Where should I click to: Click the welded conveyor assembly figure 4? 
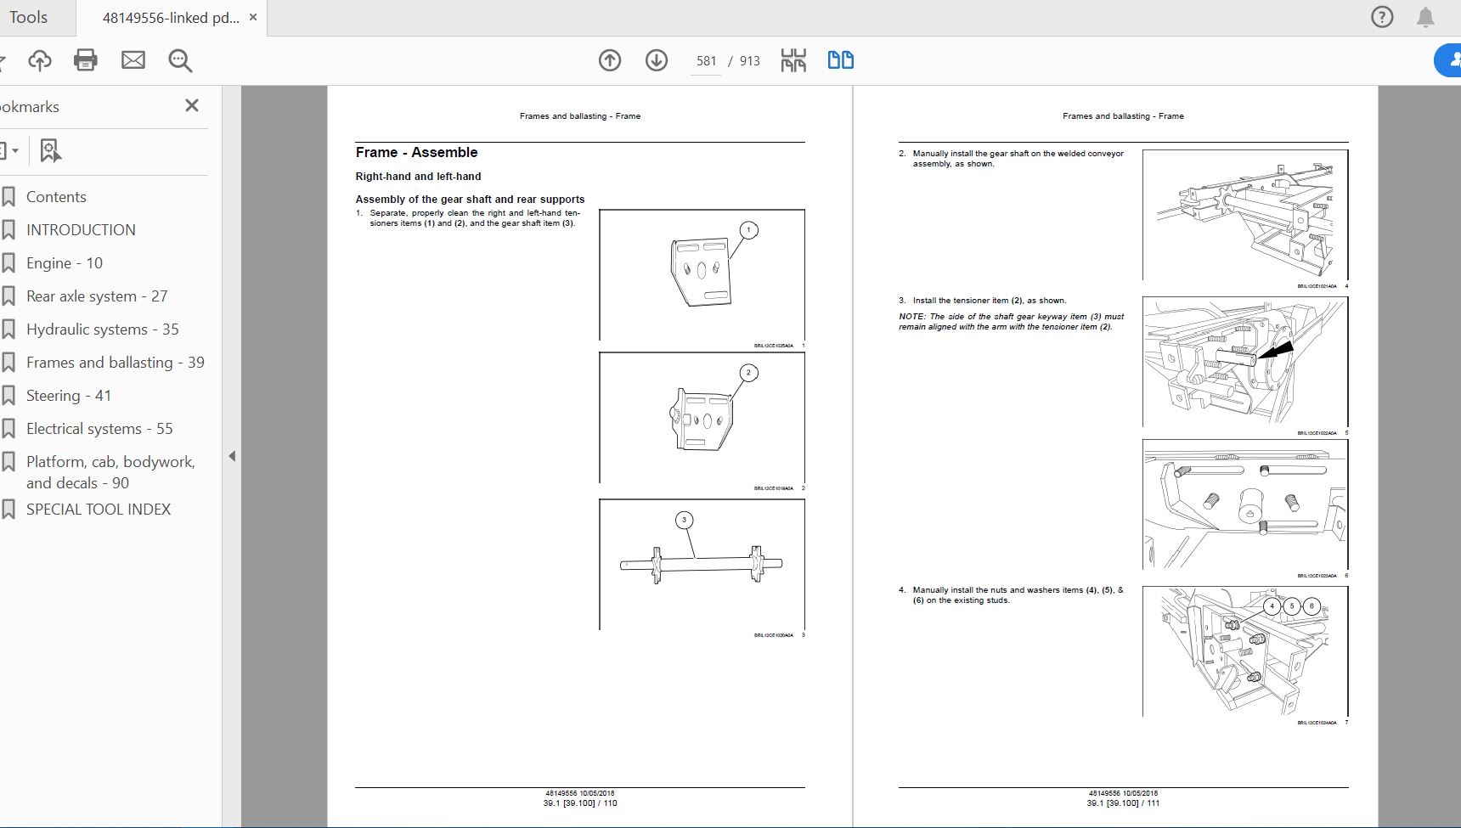(1245, 215)
